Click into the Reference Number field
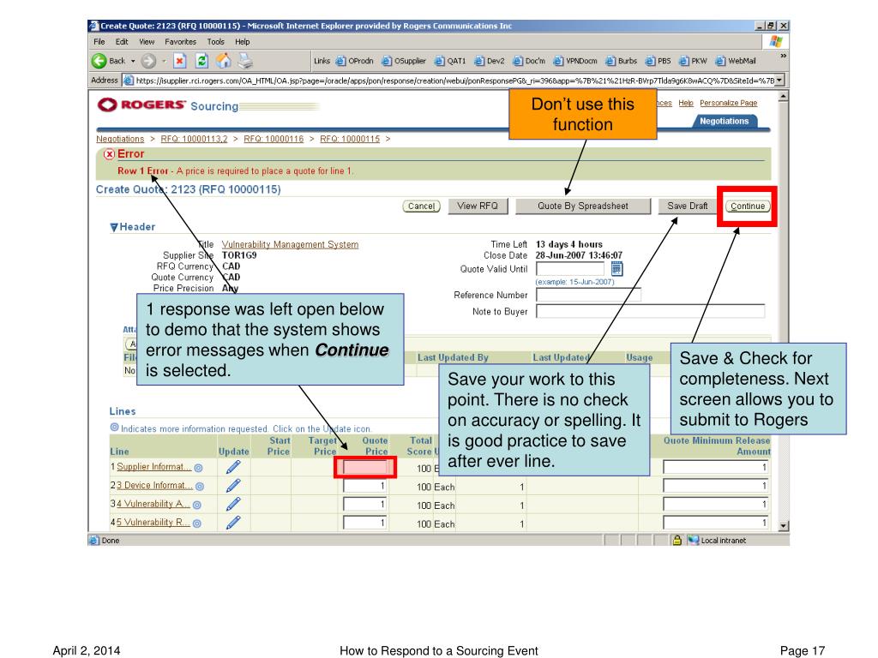 pos(588,295)
